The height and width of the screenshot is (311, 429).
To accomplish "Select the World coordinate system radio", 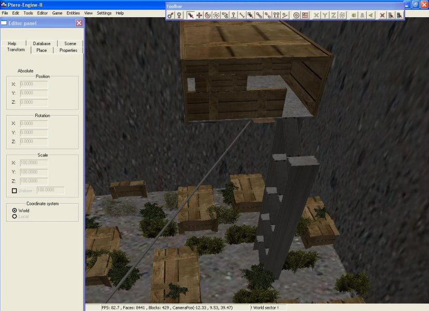I will [15, 210].
